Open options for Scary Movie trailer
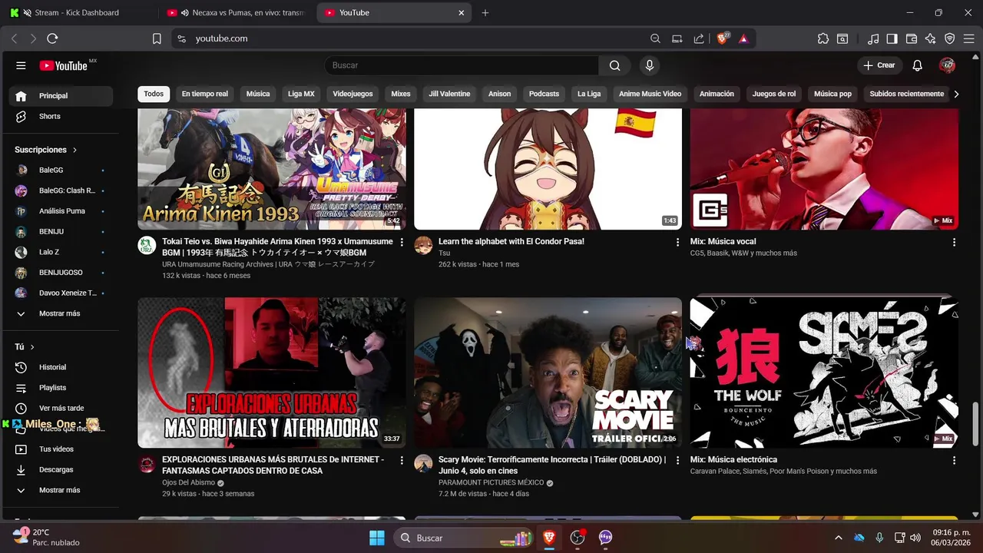The width and height of the screenshot is (983, 553). coord(677,460)
